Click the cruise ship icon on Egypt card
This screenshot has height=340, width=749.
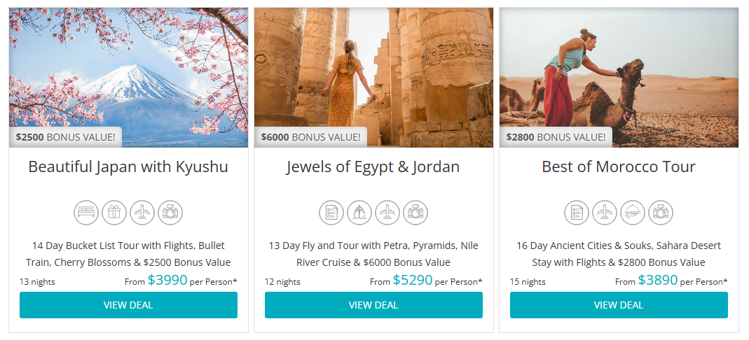[359, 213]
